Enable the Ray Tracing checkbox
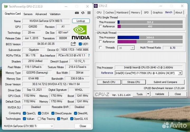190x132 pixels. tap(39, 119)
